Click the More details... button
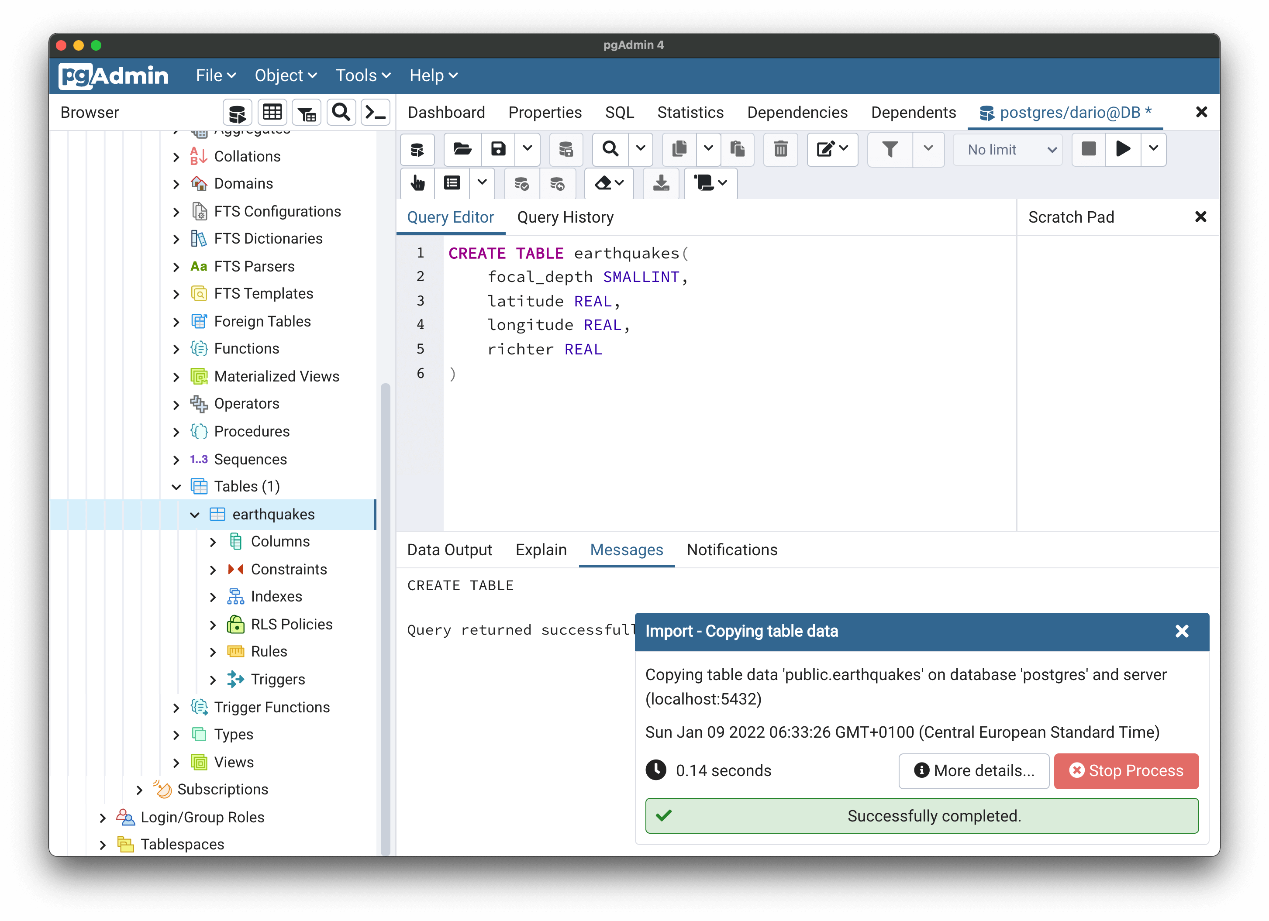This screenshot has height=921, width=1269. click(x=973, y=771)
